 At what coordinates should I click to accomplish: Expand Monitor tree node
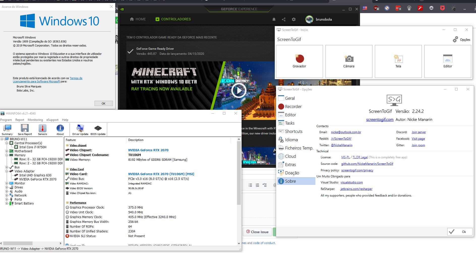pos(7,183)
